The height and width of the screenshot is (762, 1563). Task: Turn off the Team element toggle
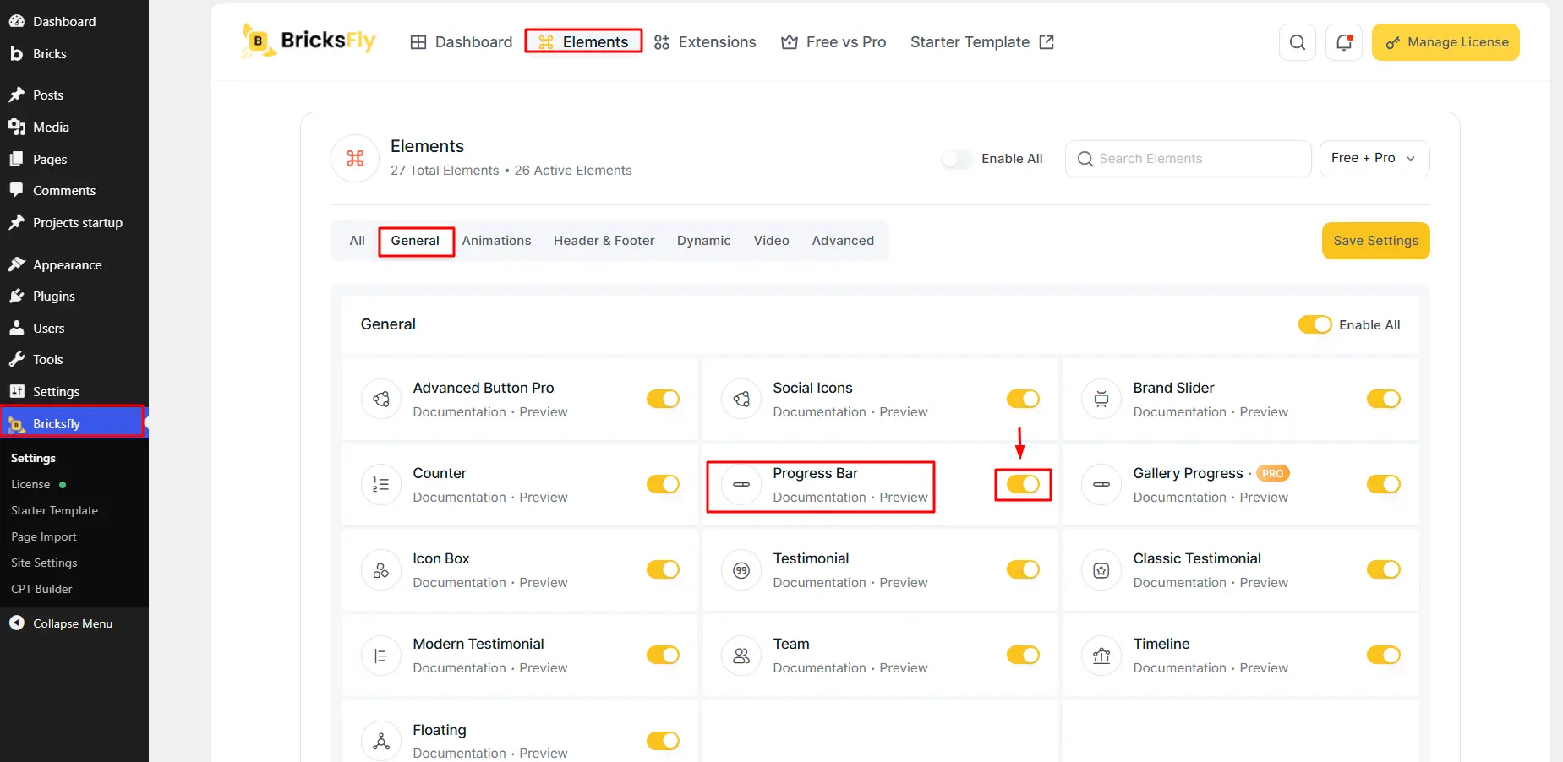point(1024,655)
